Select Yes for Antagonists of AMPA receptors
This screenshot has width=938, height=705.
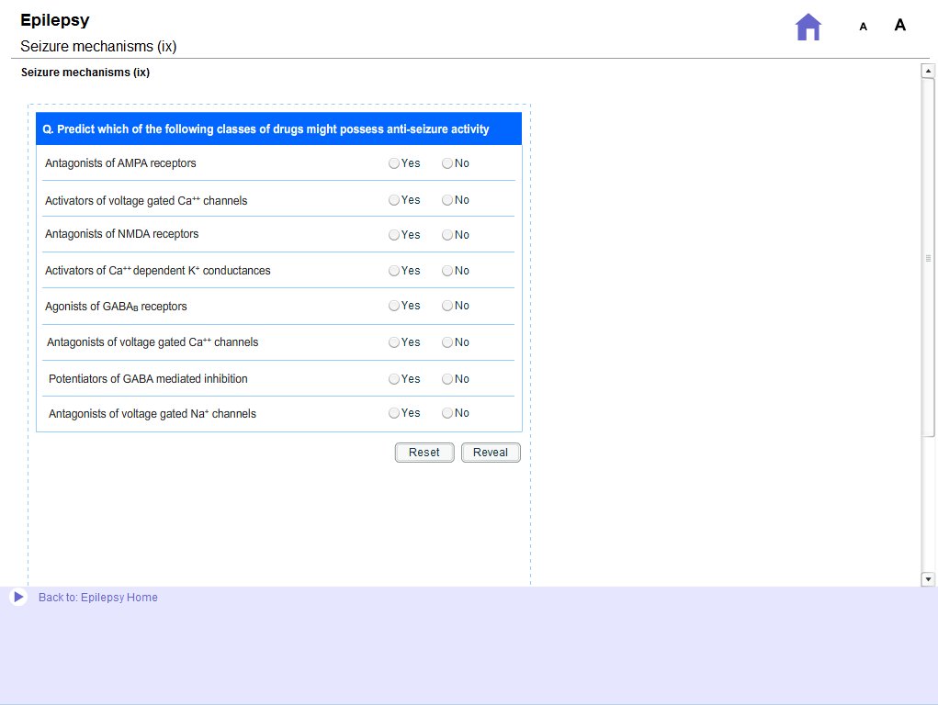tap(393, 163)
